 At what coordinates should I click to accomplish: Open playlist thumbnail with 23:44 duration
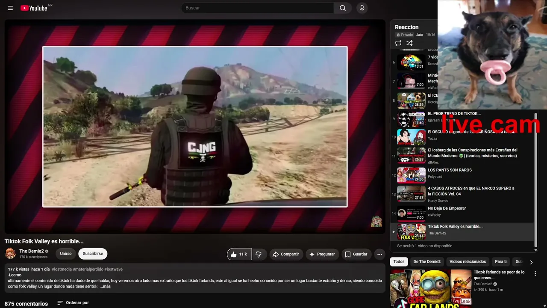point(411,231)
